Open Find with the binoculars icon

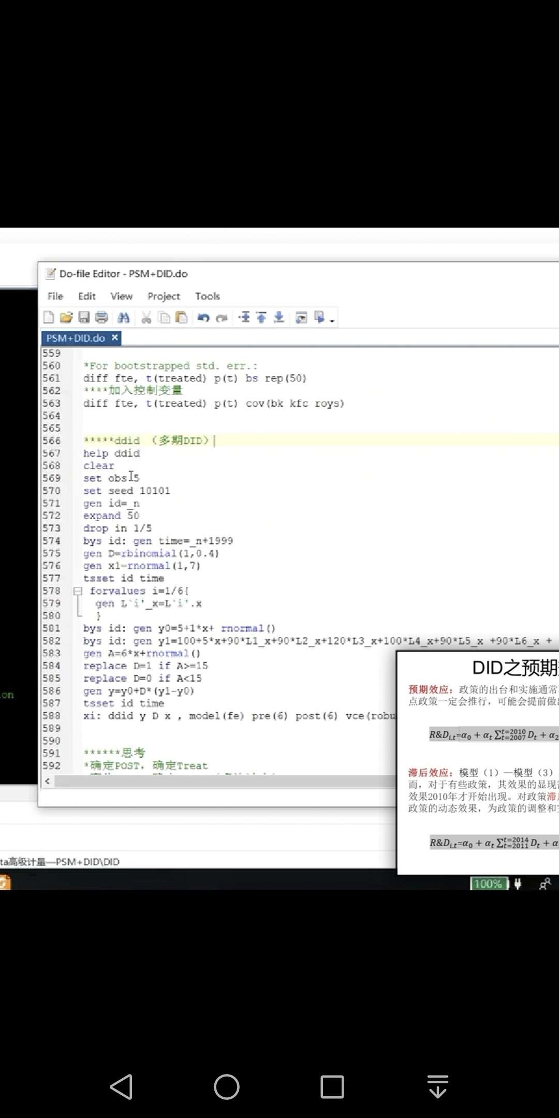tap(124, 317)
